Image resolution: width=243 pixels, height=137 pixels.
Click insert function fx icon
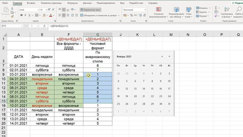pos(44,26)
